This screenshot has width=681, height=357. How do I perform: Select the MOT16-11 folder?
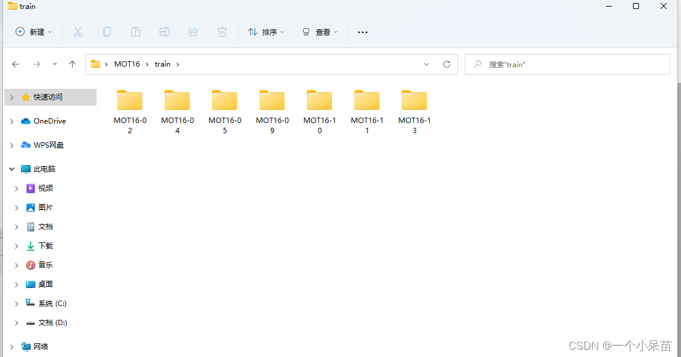click(x=367, y=112)
